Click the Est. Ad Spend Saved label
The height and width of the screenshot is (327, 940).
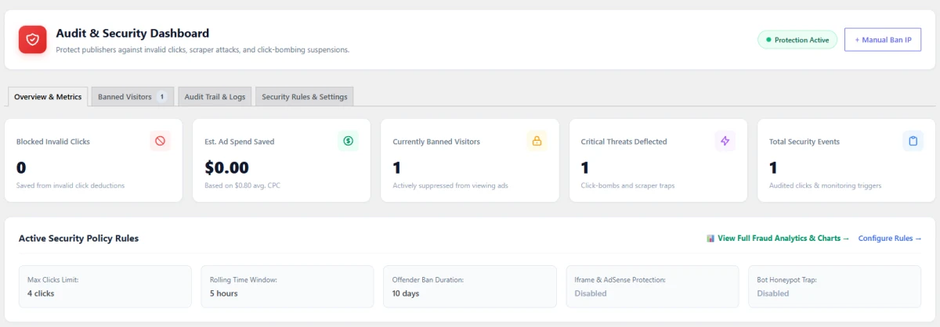240,142
